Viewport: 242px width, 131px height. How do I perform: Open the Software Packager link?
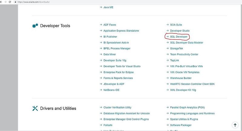click(181, 125)
